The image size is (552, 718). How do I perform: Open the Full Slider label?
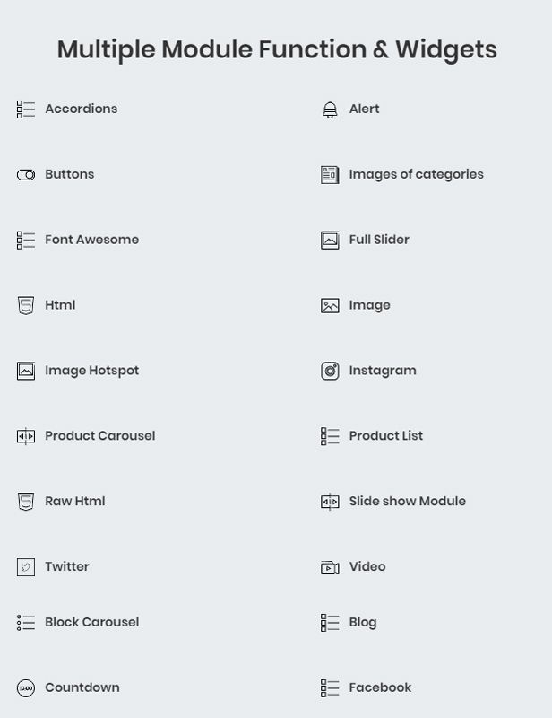379,240
